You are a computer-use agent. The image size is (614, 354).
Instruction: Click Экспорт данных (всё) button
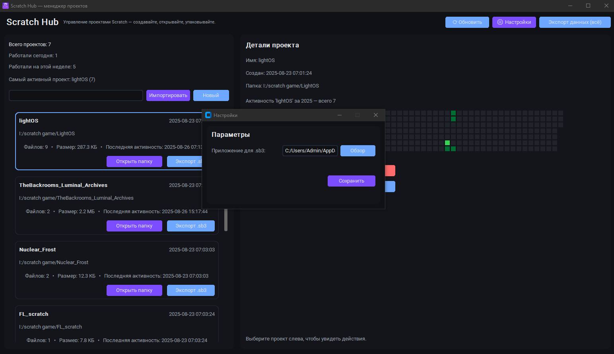click(575, 22)
